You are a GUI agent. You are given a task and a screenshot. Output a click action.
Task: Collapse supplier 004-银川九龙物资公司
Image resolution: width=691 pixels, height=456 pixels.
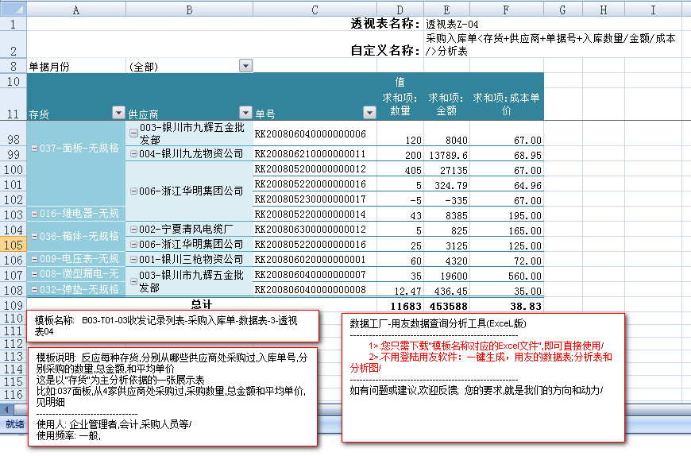133,153
